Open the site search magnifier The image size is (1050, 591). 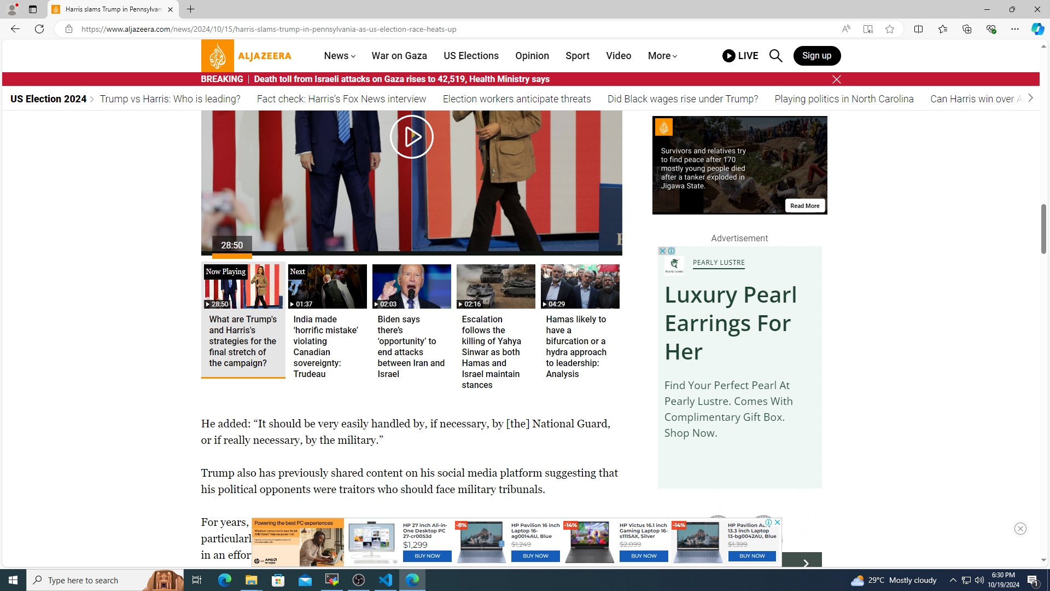tap(775, 56)
